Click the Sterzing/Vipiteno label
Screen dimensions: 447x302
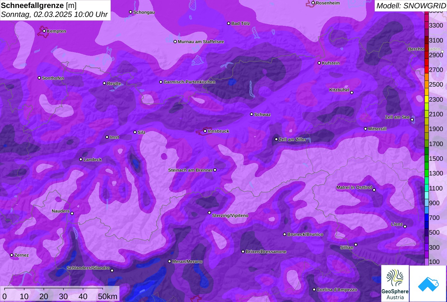click(x=230, y=216)
